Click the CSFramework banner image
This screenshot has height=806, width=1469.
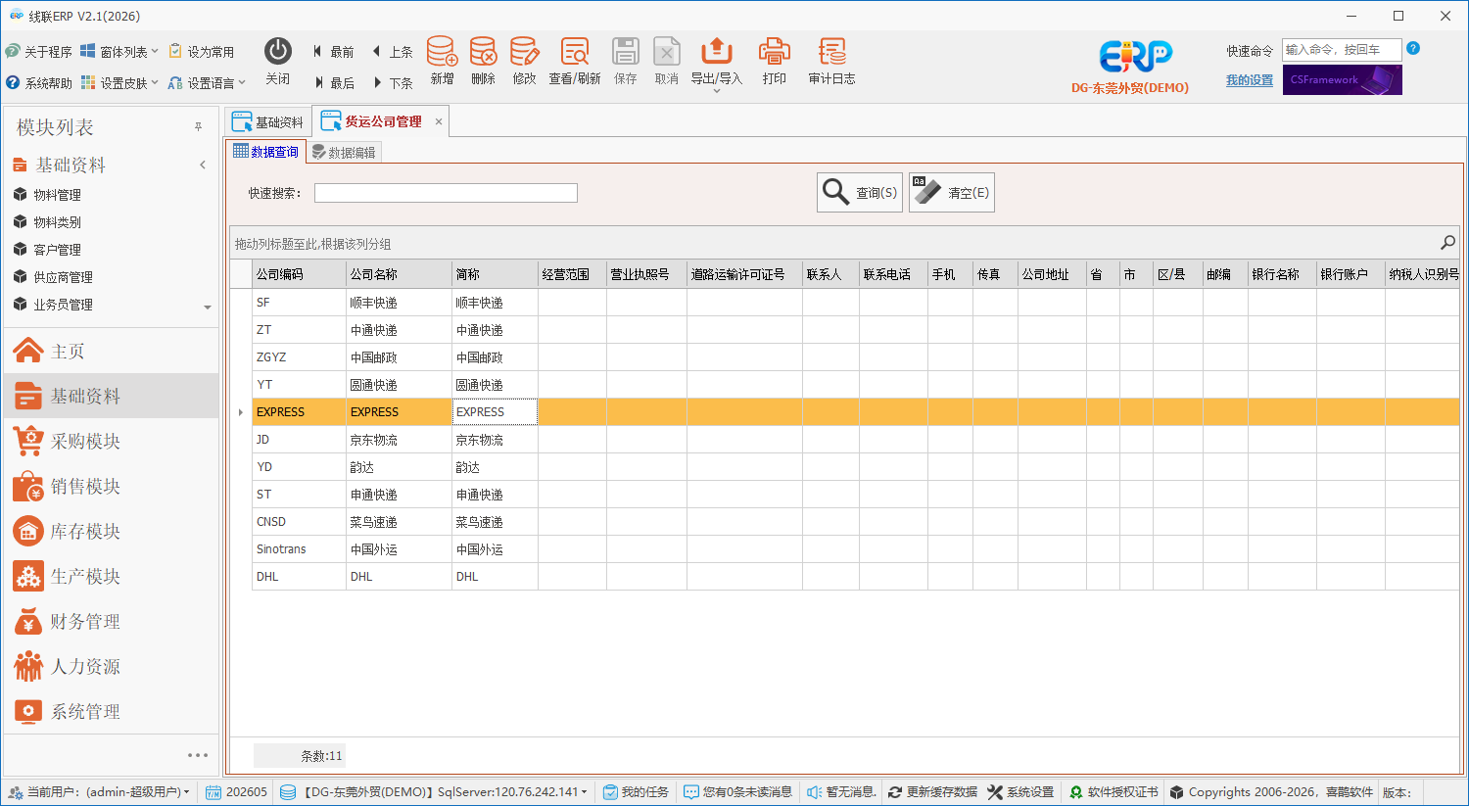1342,79
